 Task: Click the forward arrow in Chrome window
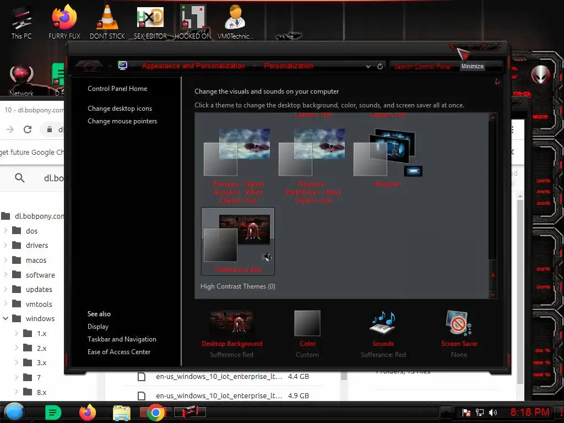point(10,129)
